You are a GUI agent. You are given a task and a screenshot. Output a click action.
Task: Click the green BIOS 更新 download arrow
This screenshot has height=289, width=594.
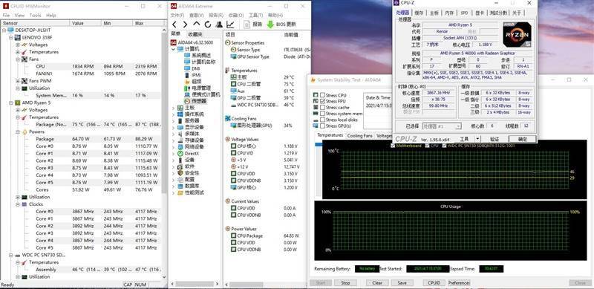(x=270, y=25)
